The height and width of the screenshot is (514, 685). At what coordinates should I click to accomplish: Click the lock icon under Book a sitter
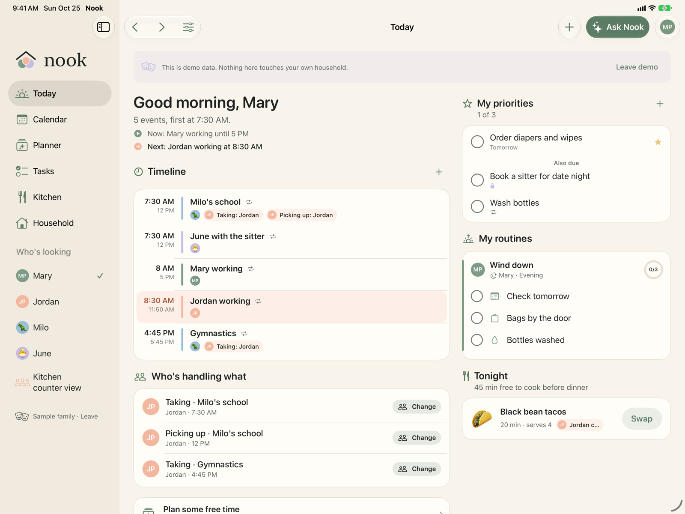(x=492, y=186)
